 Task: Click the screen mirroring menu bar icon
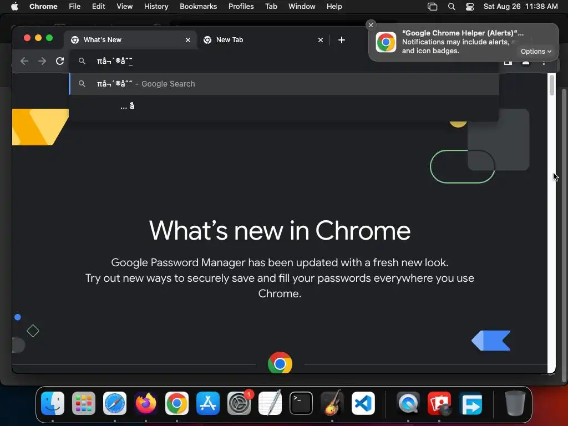[433, 7]
